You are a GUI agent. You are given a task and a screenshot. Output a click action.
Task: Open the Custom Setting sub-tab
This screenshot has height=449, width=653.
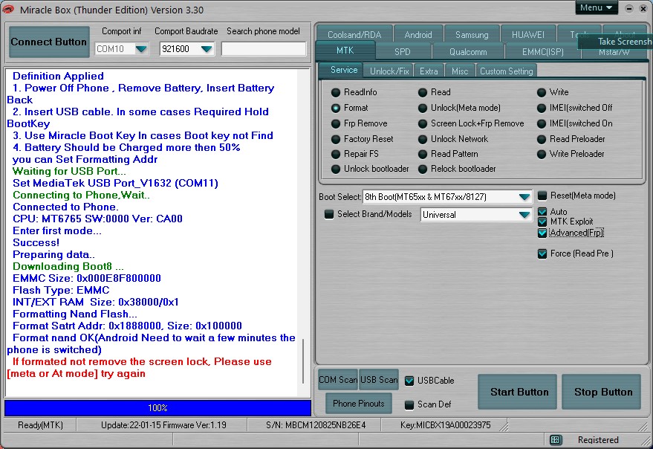507,71
